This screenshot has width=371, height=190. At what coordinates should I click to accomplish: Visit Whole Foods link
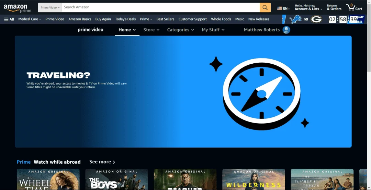coord(221,19)
